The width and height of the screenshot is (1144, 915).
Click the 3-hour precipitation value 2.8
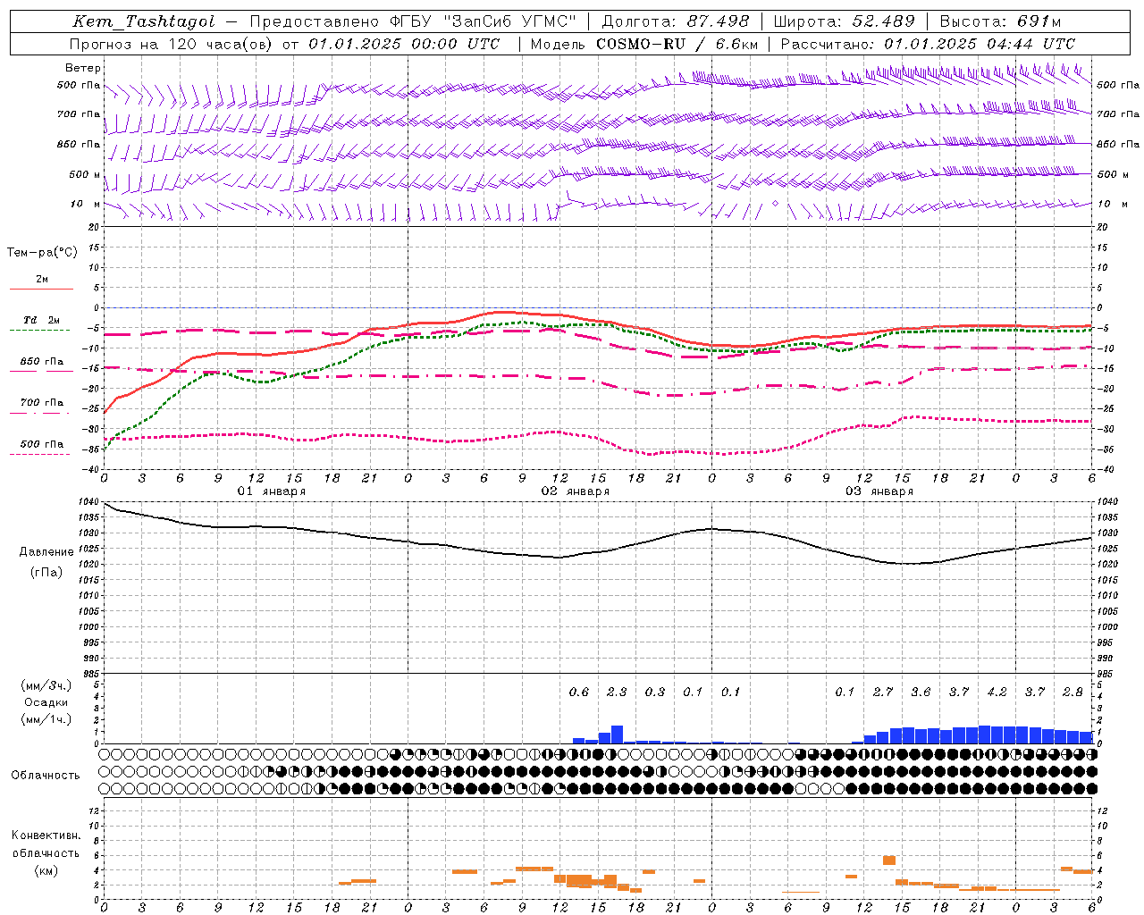tap(1072, 692)
